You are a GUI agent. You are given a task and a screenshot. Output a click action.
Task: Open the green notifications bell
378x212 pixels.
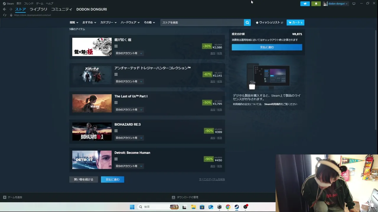click(316, 4)
